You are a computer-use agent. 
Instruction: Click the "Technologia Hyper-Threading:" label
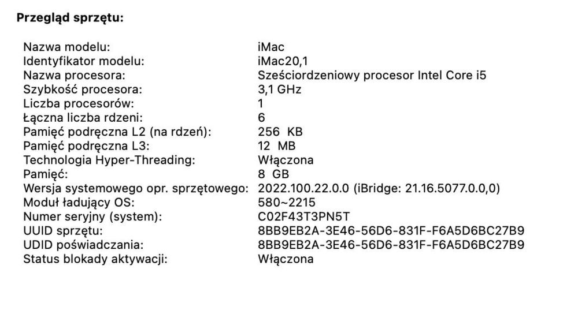coord(109,160)
